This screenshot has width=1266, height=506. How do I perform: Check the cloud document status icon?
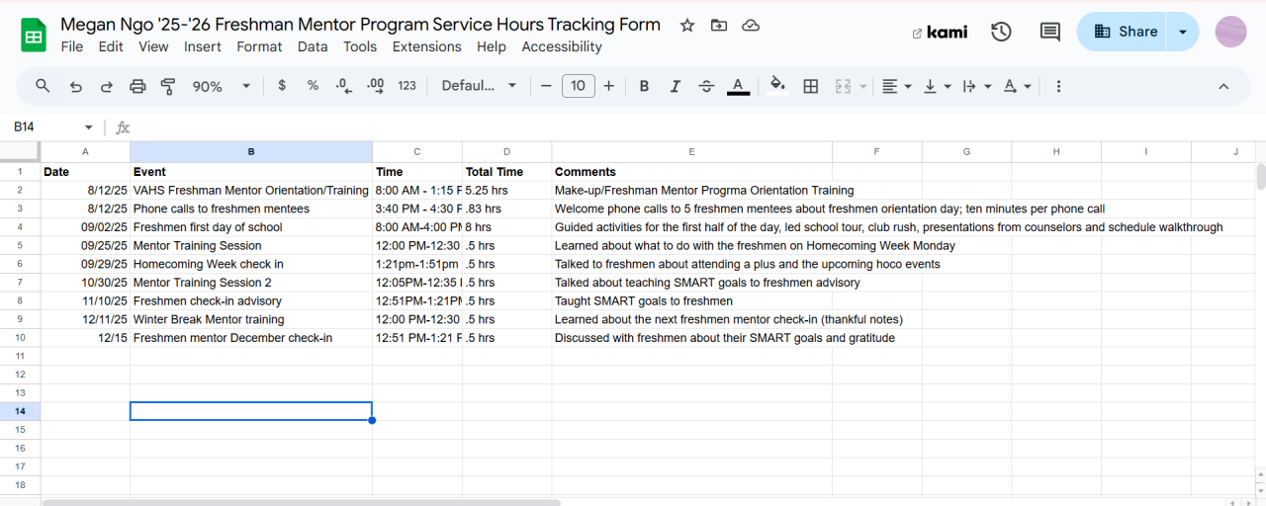[751, 26]
